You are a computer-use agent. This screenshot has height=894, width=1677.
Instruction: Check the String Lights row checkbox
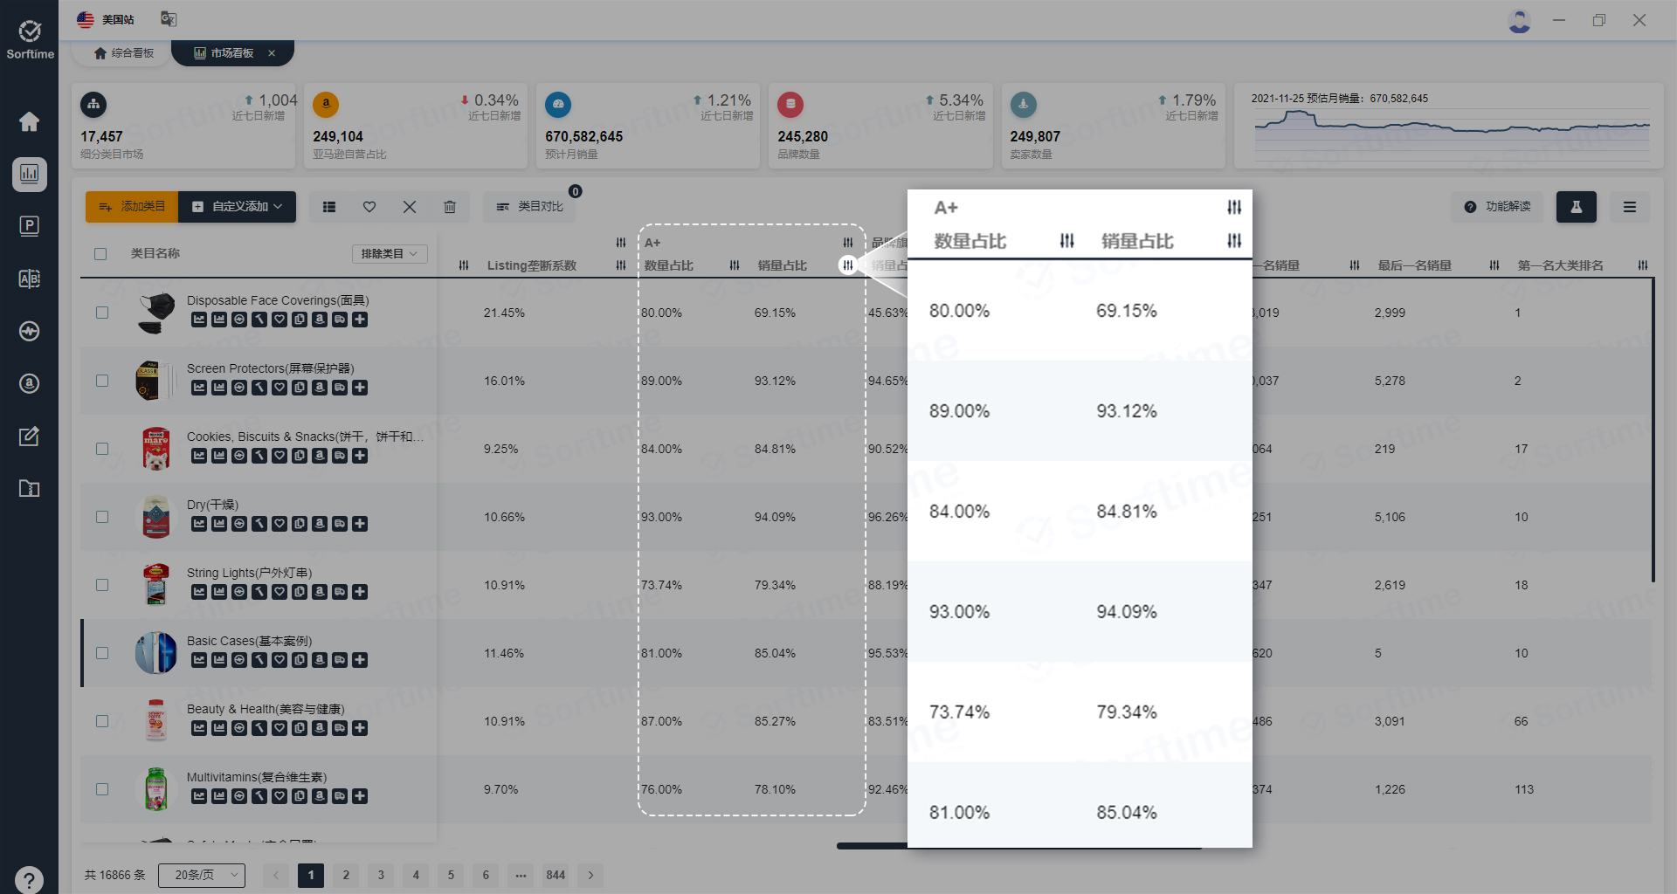click(102, 585)
